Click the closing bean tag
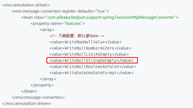This screenshot has width=193, height=108. point(29,91)
